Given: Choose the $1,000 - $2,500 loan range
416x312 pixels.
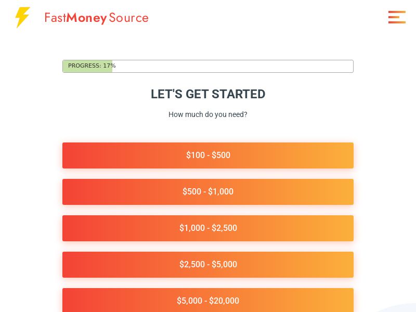Looking at the screenshot, I should click(x=208, y=228).
